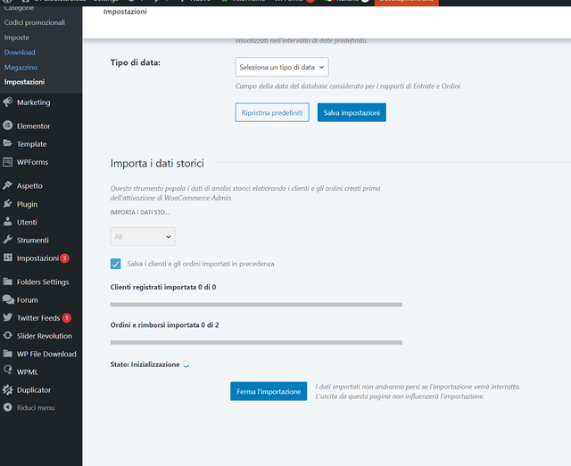Click the Riduci menu collapse arrow icon
Viewport: 571px width, 466px height.
pos(8,407)
